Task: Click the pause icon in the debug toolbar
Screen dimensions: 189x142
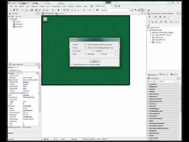Action: click(x=64, y=10)
